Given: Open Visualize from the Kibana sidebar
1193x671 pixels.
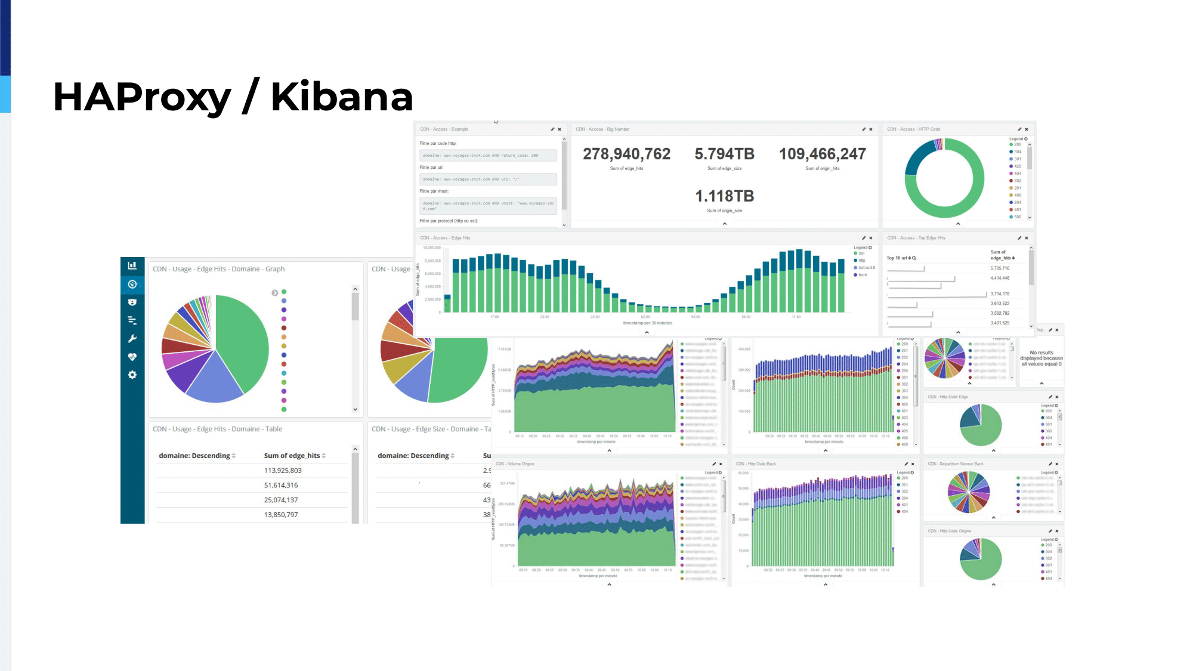Looking at the screenshot, I should [132, 266].
